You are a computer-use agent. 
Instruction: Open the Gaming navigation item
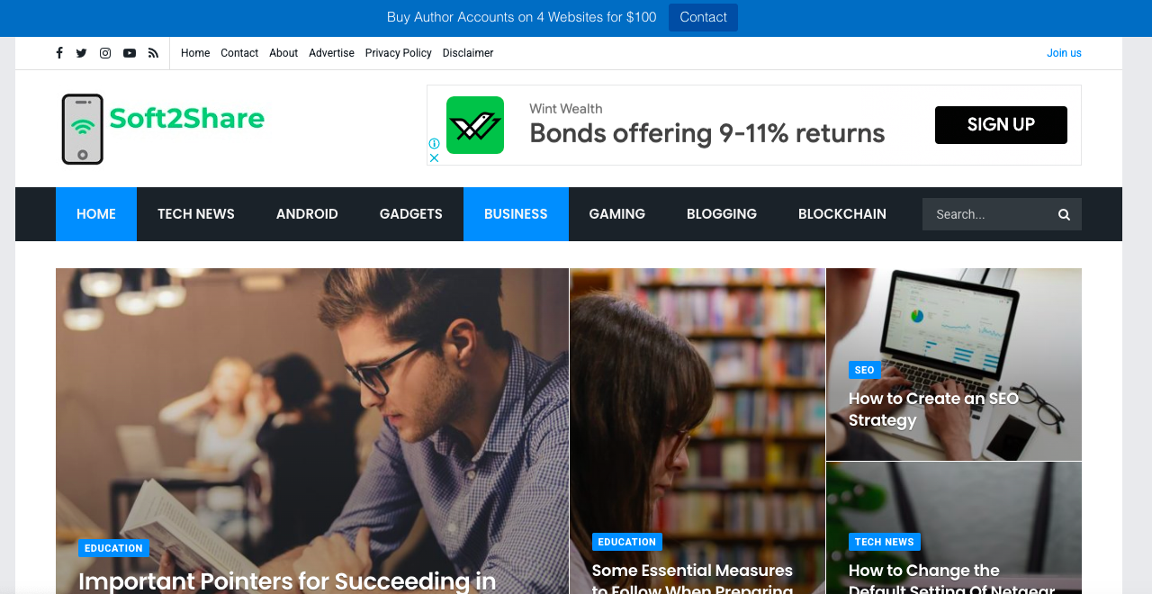(617, 214)
